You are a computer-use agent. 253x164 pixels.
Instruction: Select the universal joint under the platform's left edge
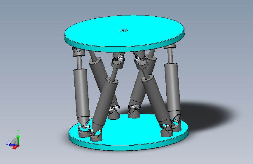[x=78, y=51]
